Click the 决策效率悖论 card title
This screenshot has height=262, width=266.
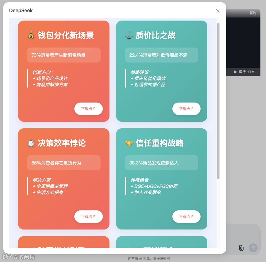62,143
